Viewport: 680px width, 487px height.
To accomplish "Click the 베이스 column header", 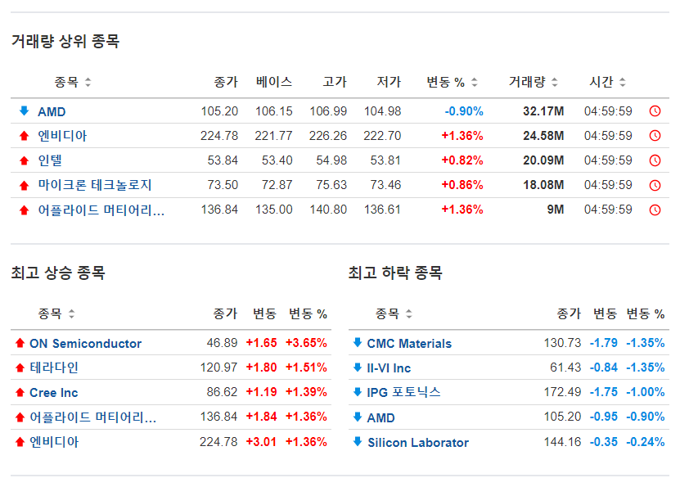I will click(274, 82).
